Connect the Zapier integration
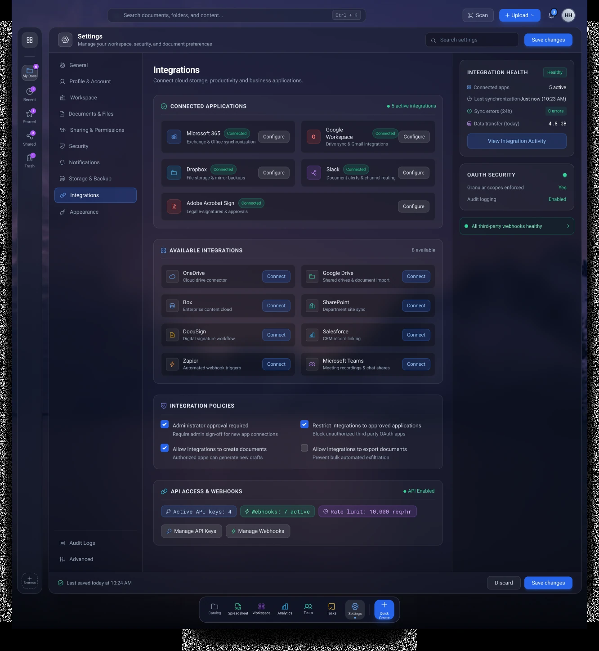 pyautogui.click(x=276, y=364)
